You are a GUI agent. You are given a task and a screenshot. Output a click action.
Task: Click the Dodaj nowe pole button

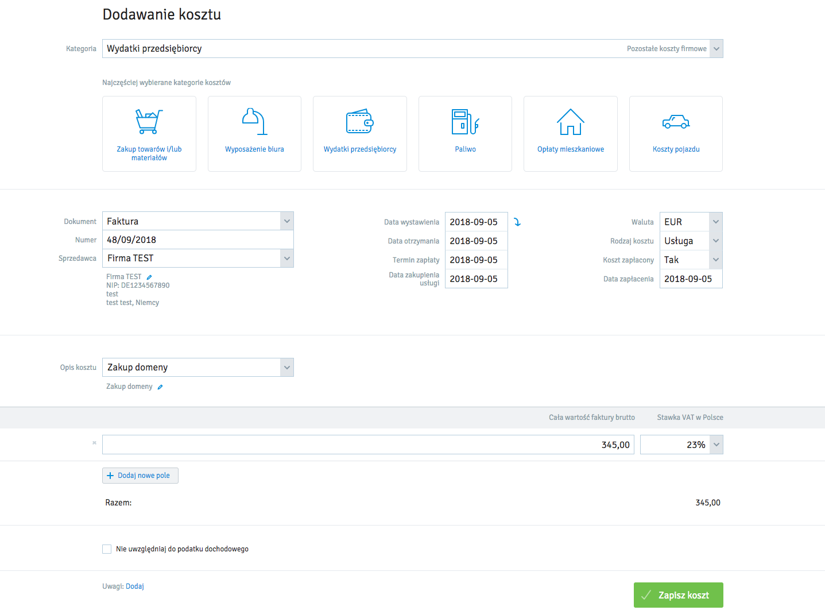pos(141,476)
